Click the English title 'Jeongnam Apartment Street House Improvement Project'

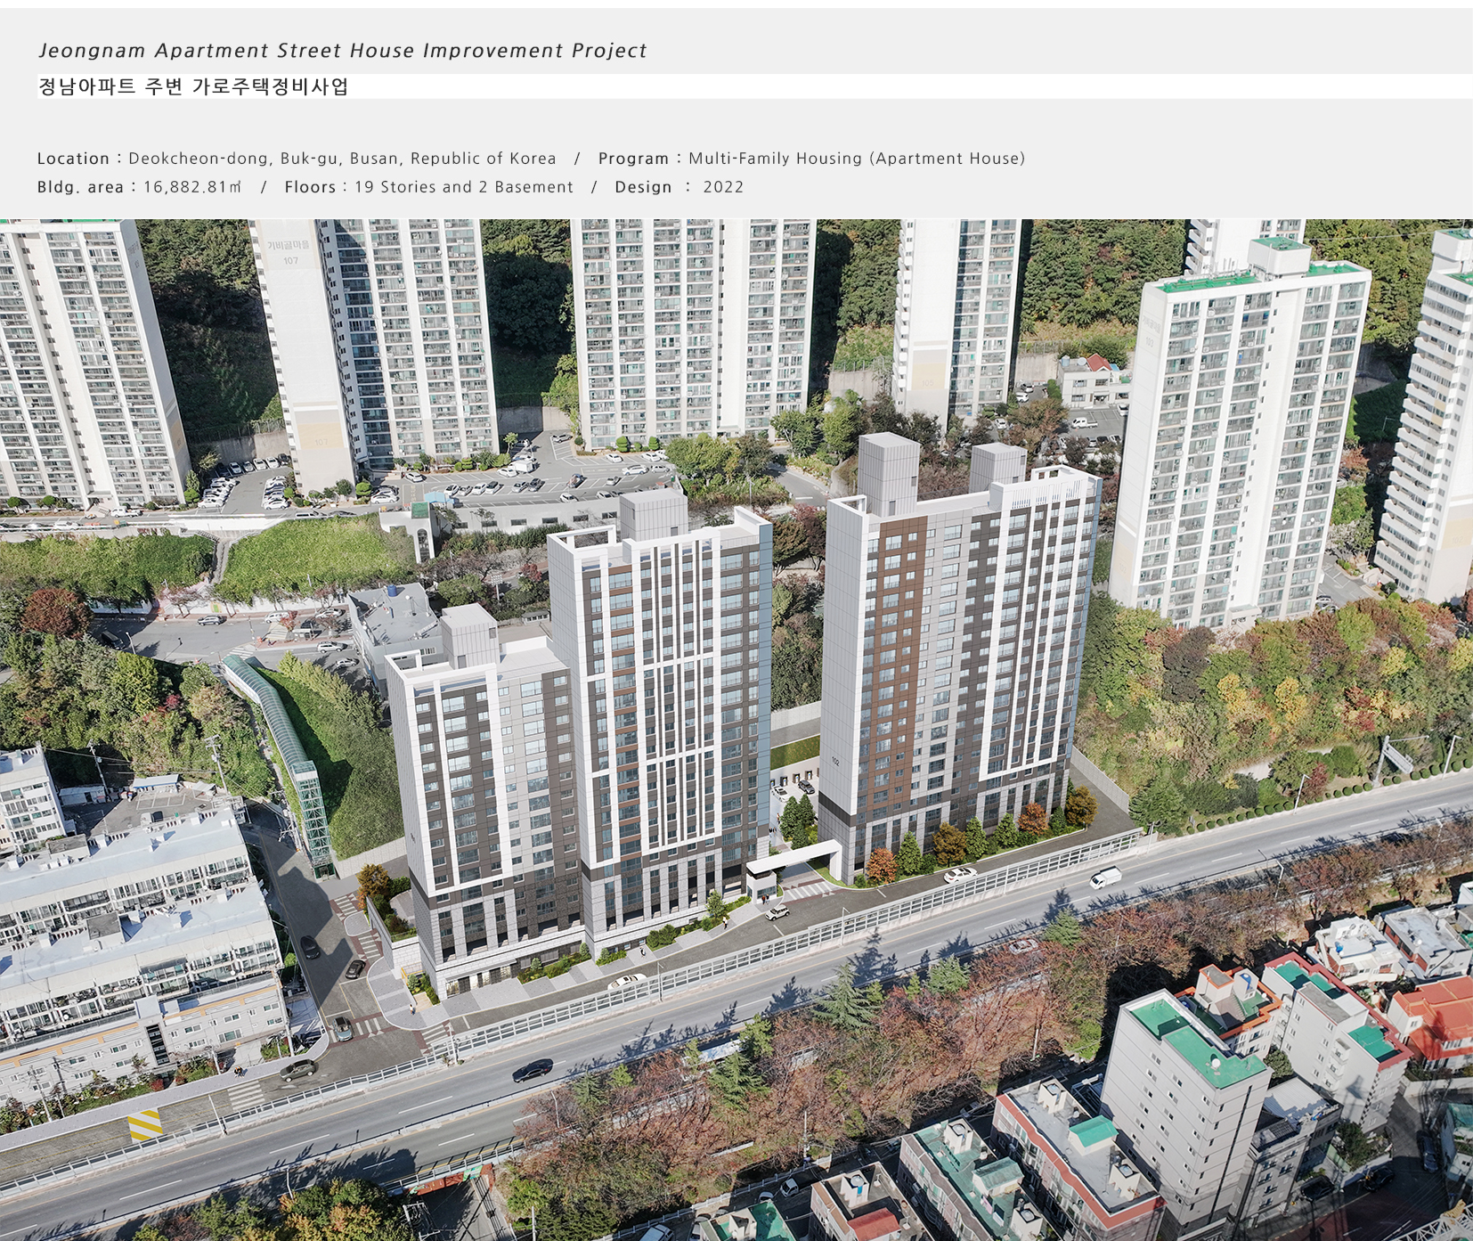[342, 51]
